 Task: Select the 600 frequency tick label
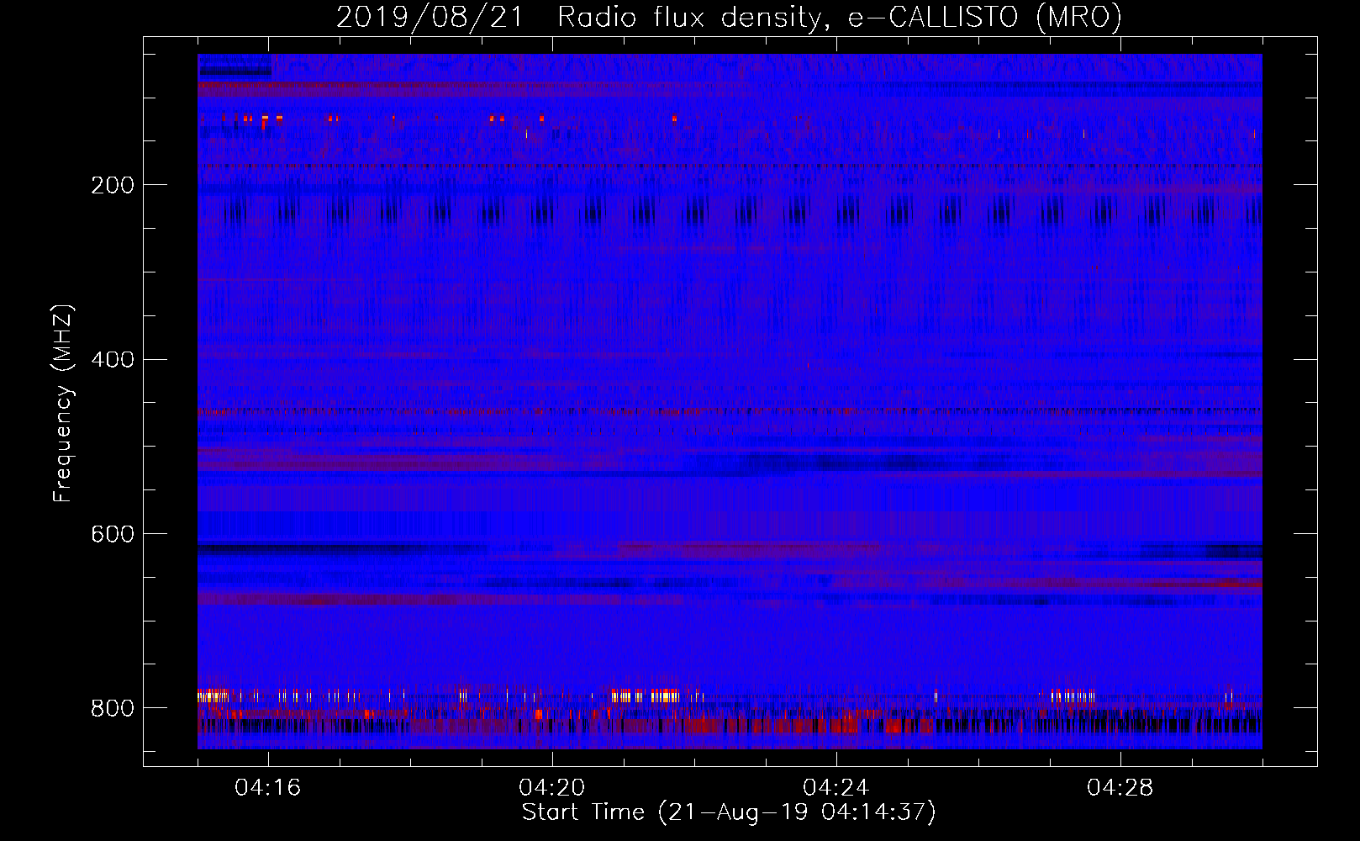112,535
